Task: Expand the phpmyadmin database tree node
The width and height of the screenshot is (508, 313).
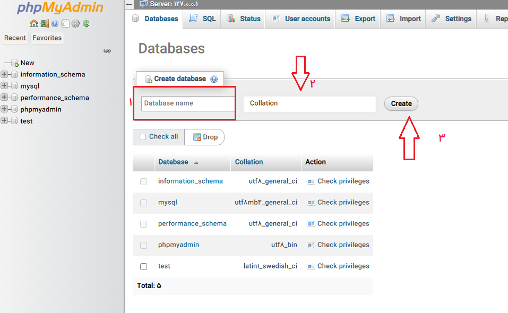Action: [x=5, y=109]
